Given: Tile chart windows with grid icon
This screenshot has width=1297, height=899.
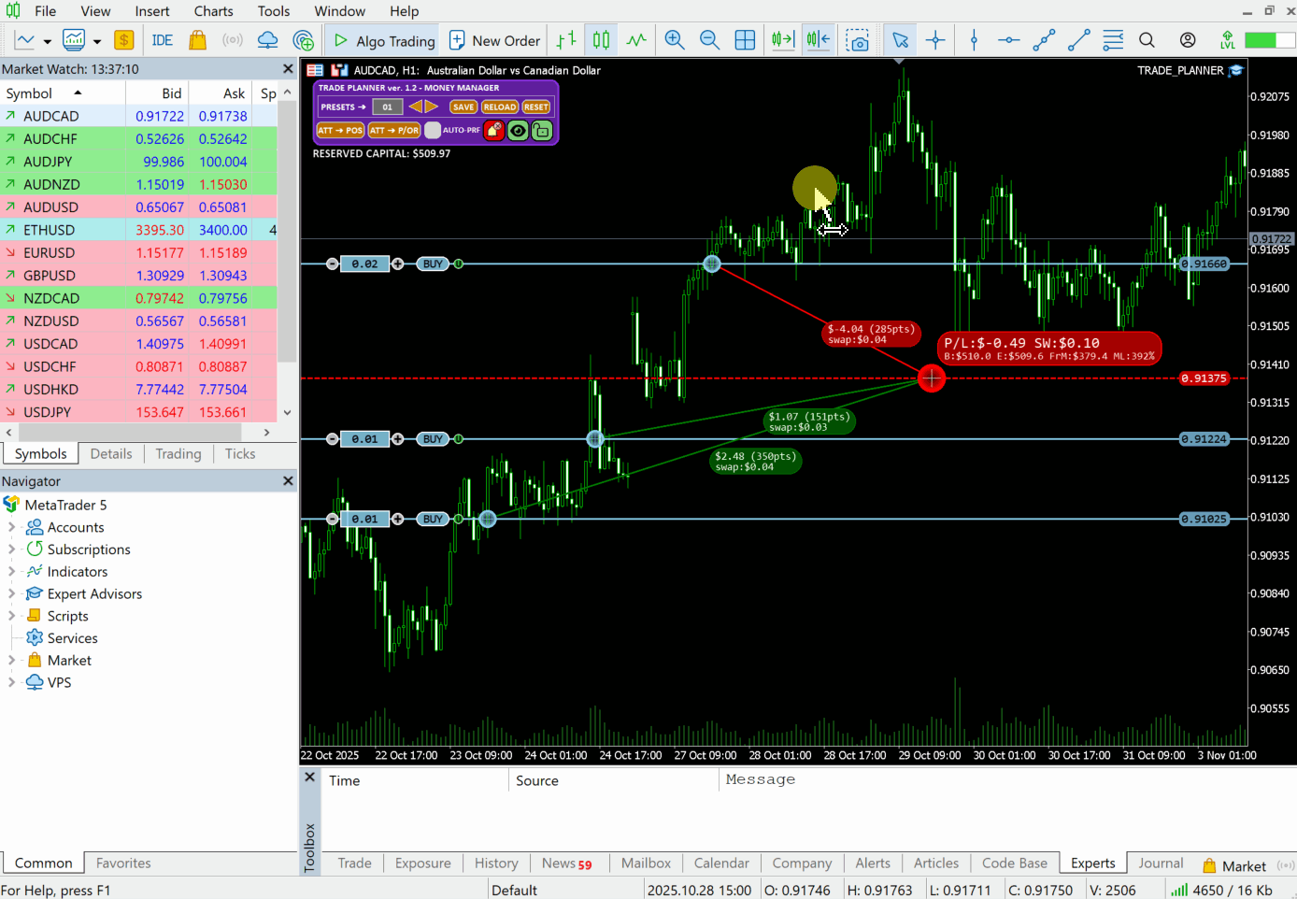Looking at the screenshot, I should pos(745,40).
